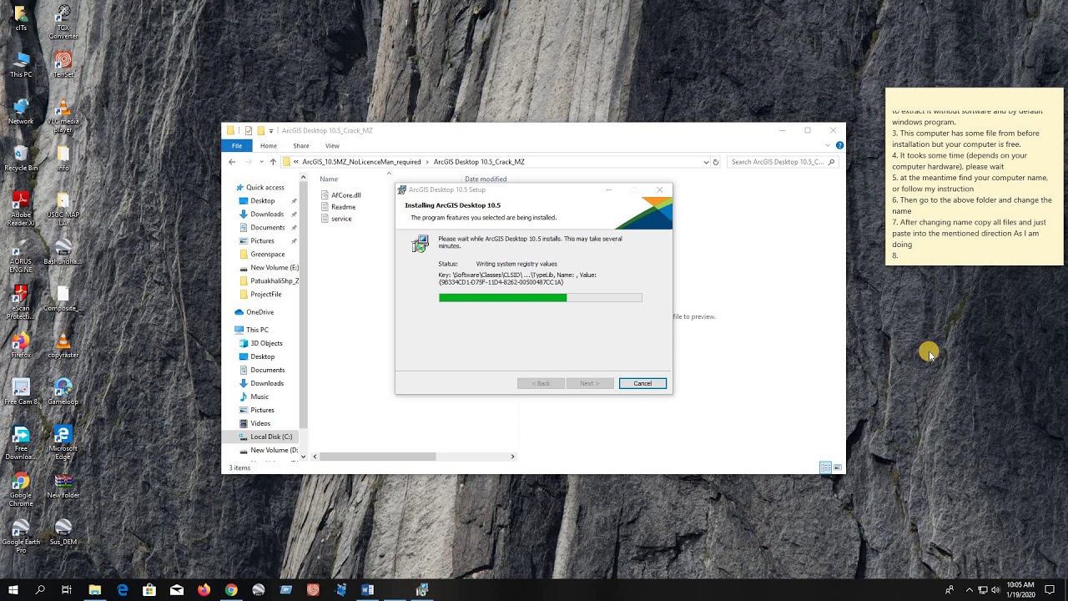Viewport: 1068px width, 601px height.
Task: Open the notification action center
Action: coord(1050,590)
